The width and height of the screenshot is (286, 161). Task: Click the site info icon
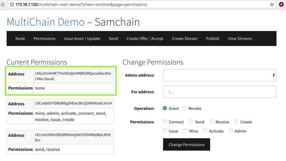click(12, 5)
